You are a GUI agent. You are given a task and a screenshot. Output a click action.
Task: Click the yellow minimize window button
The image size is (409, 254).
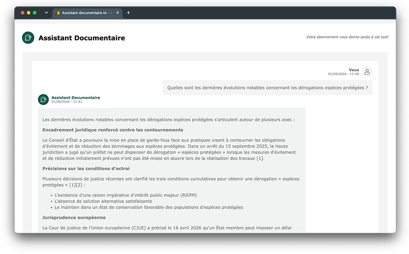pos(29,13)
